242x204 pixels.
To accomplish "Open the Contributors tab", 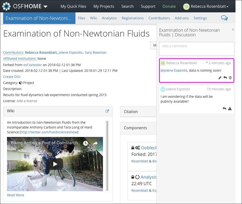I will [x=159, y=18].
